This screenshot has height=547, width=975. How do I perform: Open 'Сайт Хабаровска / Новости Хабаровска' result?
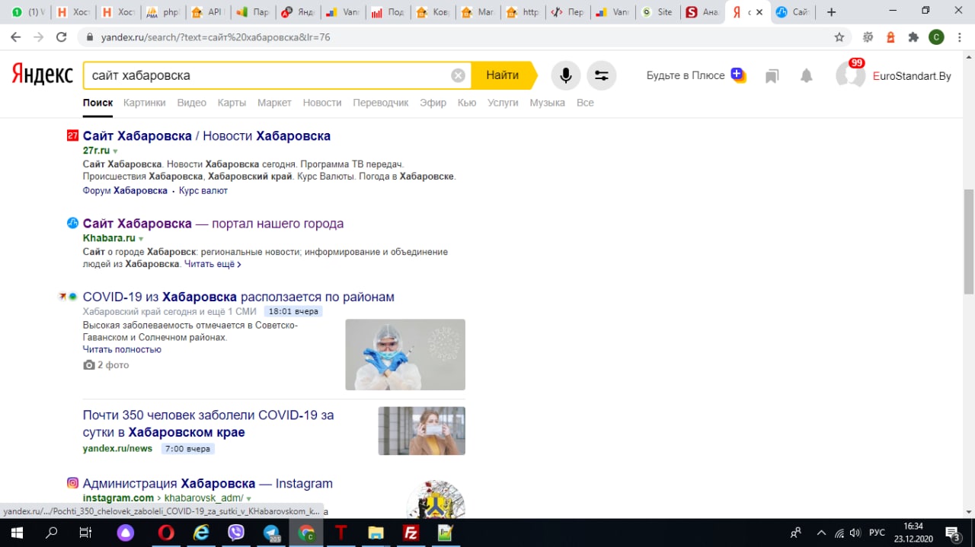(206, 135)
